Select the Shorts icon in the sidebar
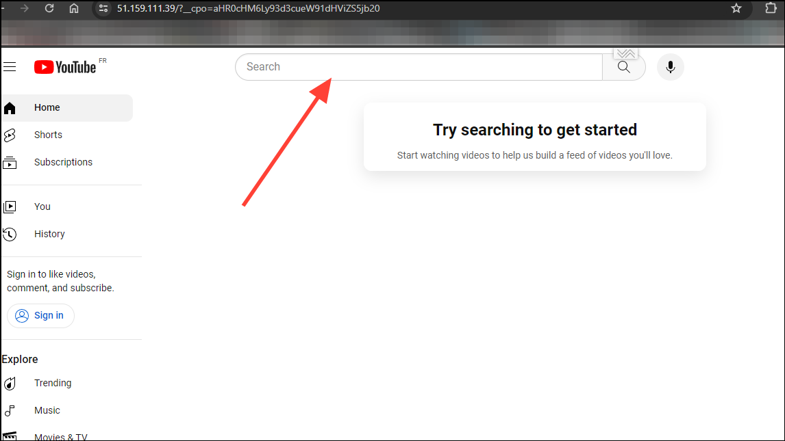Screen dimensions: 785x441 pos(10,135)
